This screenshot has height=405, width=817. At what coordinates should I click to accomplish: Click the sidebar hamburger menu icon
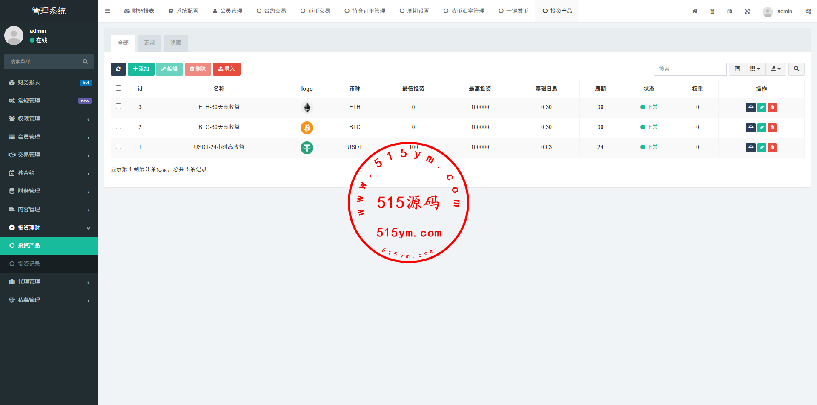tap(108, 11)
